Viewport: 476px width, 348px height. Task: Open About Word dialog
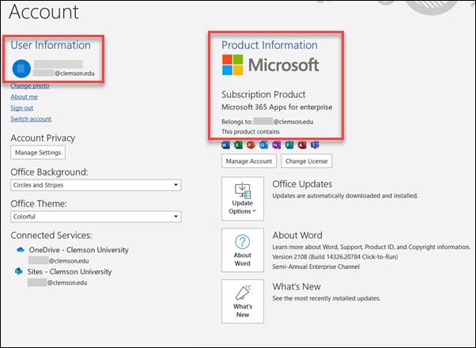click(x=243, y=250)
